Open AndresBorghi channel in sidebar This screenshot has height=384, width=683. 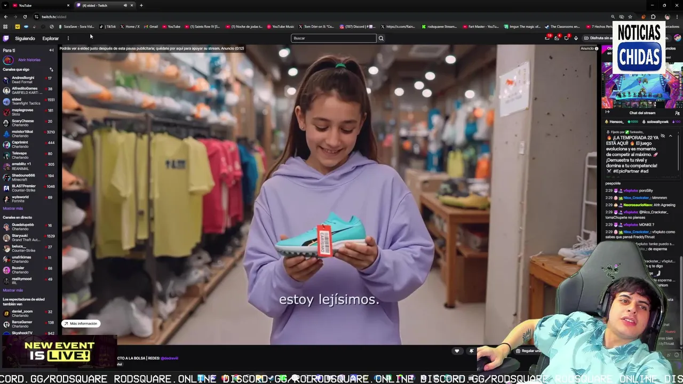pos(28,79)
